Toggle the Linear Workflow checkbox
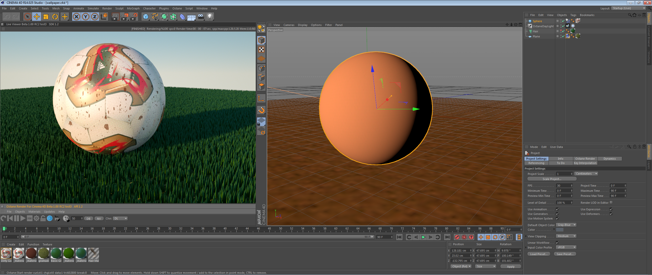 pyautogui.click(x=557, y=243)
